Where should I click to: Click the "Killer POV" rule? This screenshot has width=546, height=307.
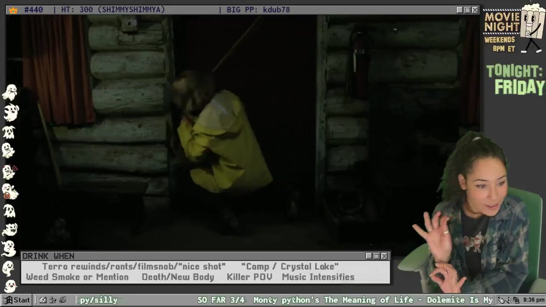[x=249, y=277]
